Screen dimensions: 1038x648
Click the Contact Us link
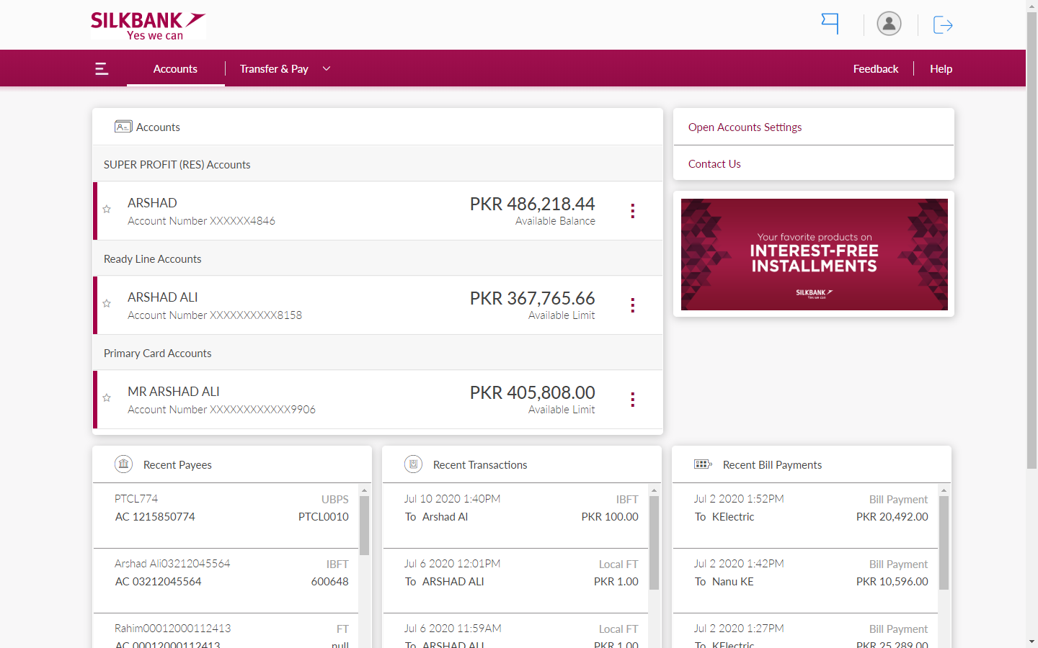714,163
